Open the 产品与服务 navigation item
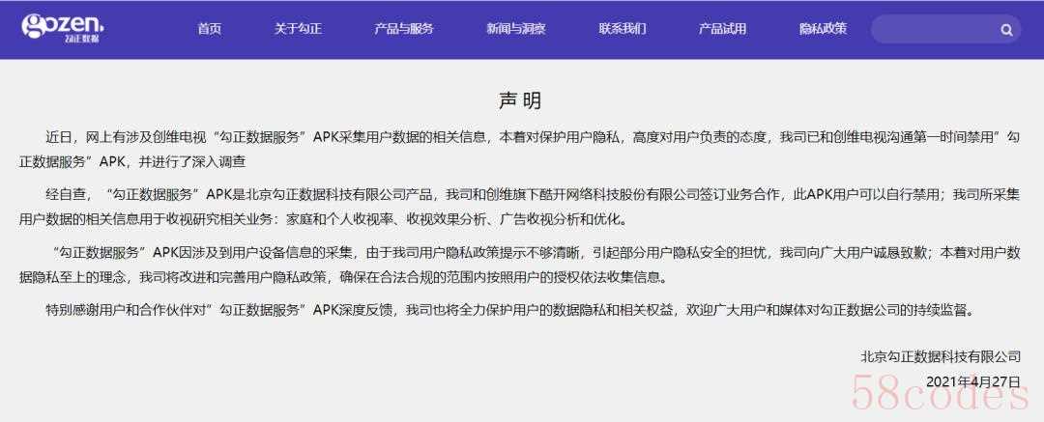 click(x=403, y=29)
